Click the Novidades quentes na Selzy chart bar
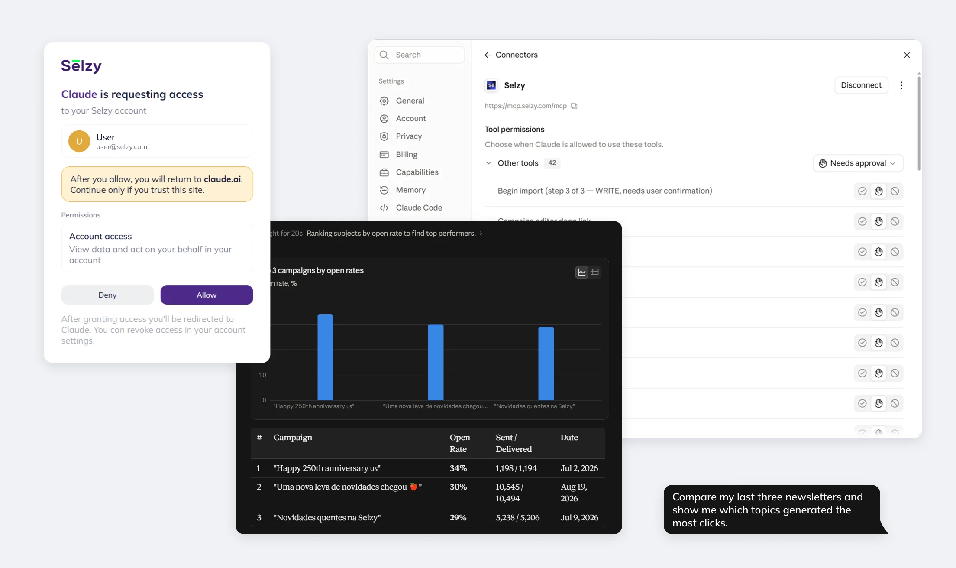This screenshot has height=568, width=956. click(x=546, y=364)
